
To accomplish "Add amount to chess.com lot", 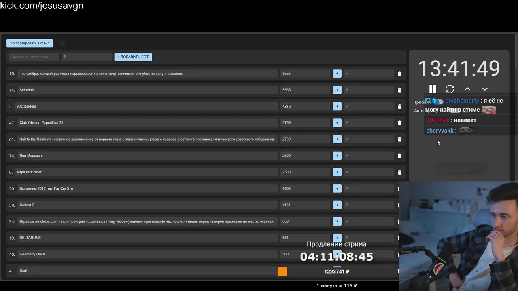I will tap(337, 221).
